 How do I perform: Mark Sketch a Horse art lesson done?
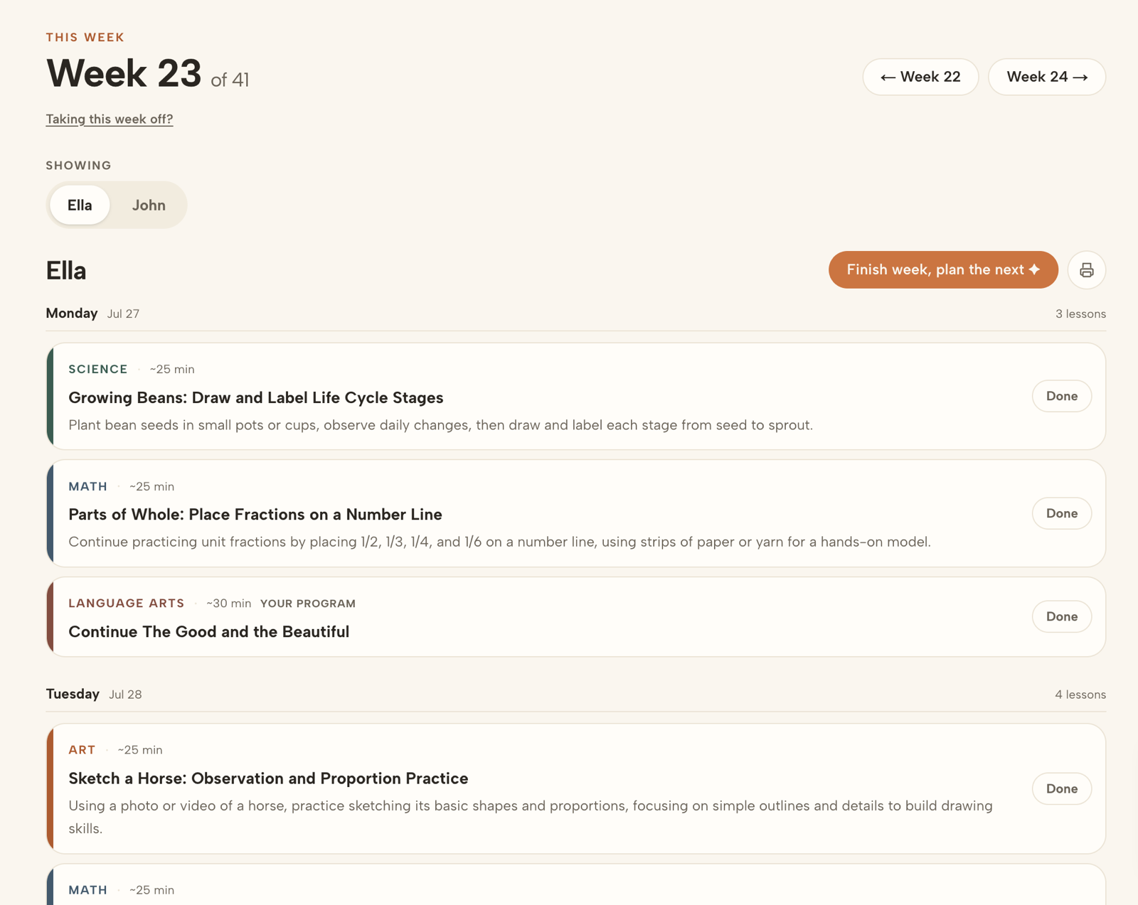click(1061, 788)
